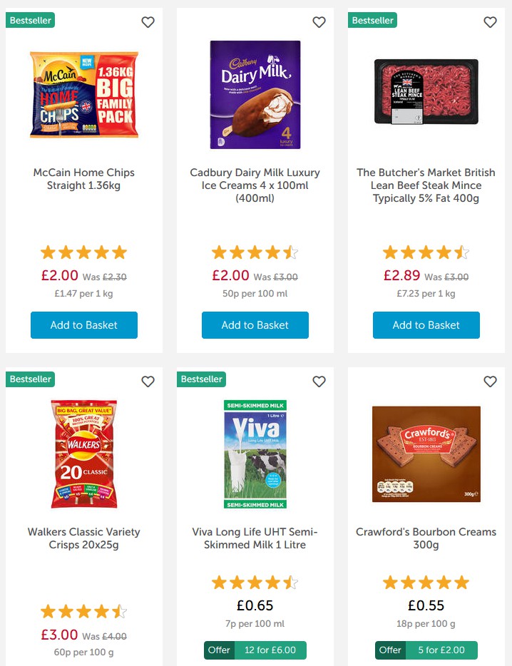Viewport: 512px width, 666px height.
Task: Click Bestseller badge on Walkers Crisps
Action: tap(31, 379)
